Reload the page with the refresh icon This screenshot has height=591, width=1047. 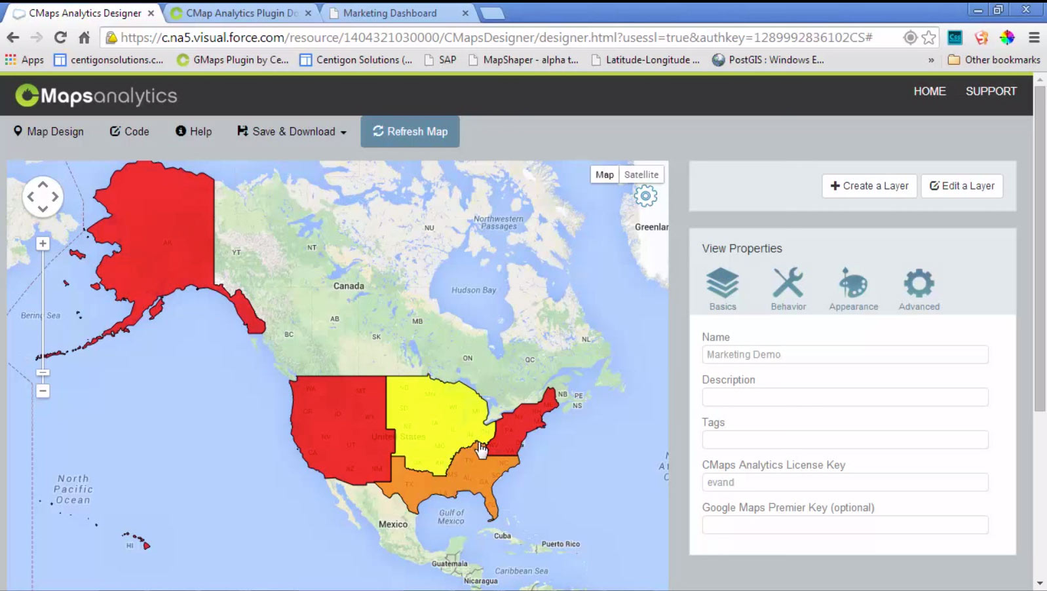pyautogui.click(x=60, y=37)
